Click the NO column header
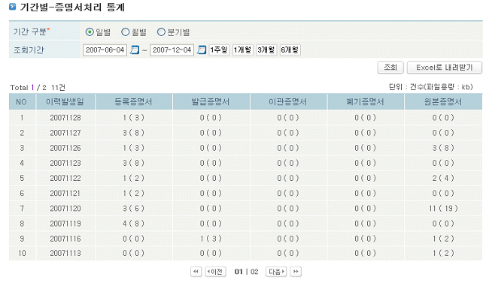Viewport: 486px width, 286px height. coord(22,102)
